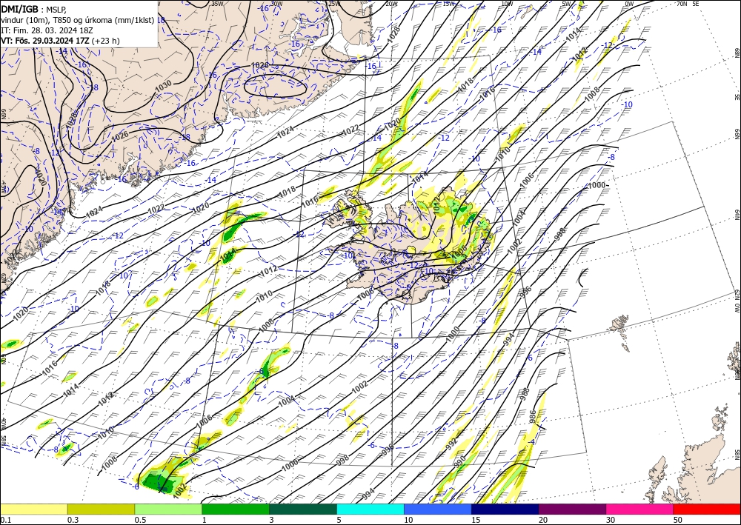
Task: Select the light green 0.5–1 legend swatch
Action: tap(168, 509)
